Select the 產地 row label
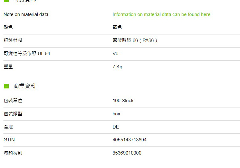 (x=8, y=127)
